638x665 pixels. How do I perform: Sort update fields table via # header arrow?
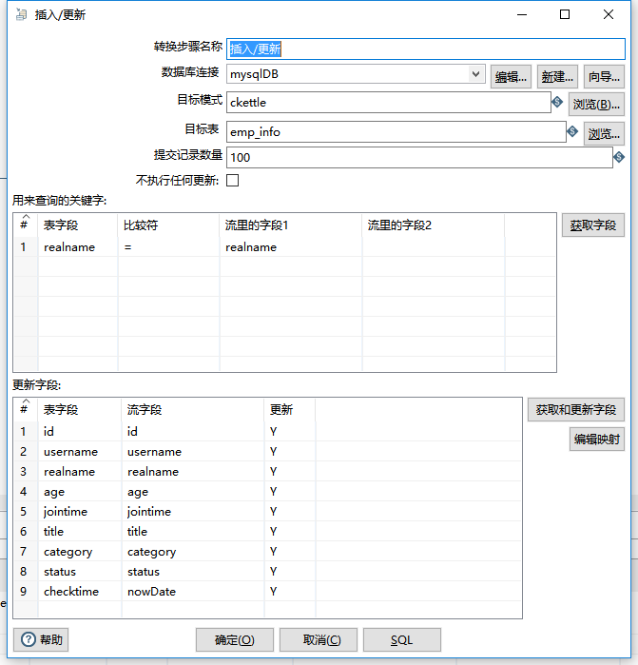click(x=26, y=401)
